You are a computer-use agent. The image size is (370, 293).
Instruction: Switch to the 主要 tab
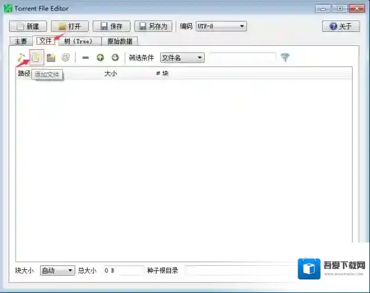(21, 41)
